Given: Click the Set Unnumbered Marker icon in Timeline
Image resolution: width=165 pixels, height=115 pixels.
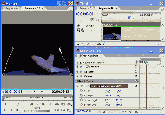Looking at the screenshot, I should coord(97,20).
